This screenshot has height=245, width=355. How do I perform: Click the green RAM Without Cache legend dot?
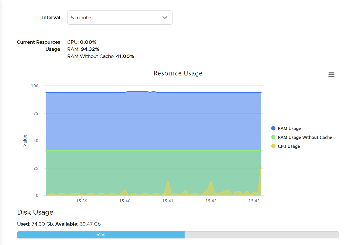coord(273,137)
